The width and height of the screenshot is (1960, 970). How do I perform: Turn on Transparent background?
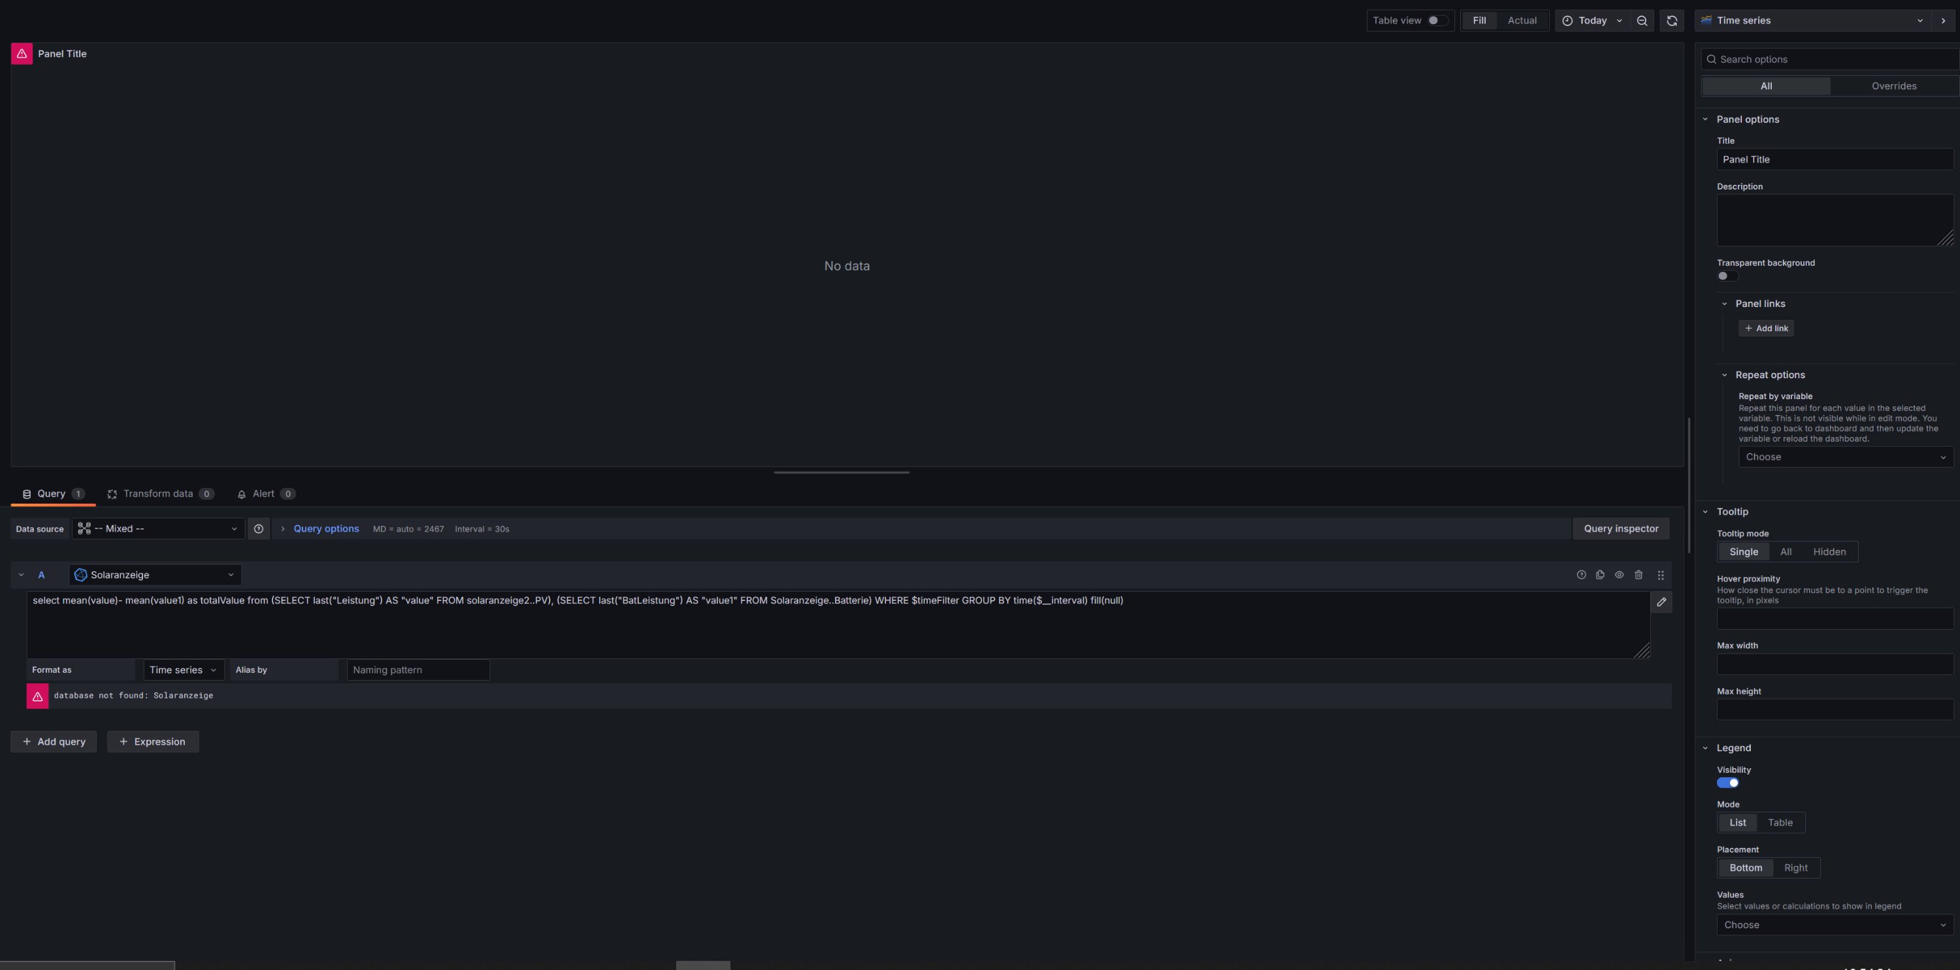(1726, 276)
